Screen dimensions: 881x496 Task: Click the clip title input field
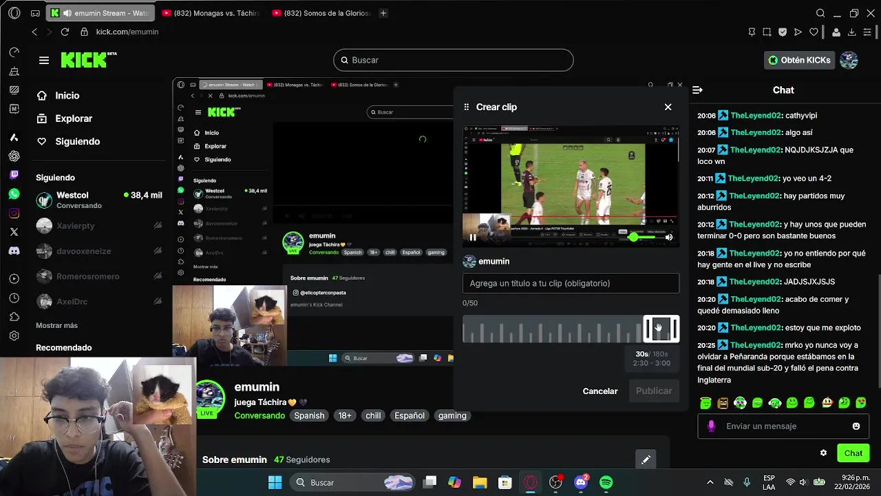pyautogui.click(x=571, y=283)
